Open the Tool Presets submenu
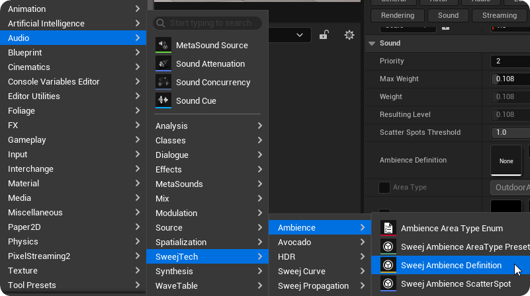The height and width of the screenshot is (296, 530). pyautogui.click(x=73, y=285)
